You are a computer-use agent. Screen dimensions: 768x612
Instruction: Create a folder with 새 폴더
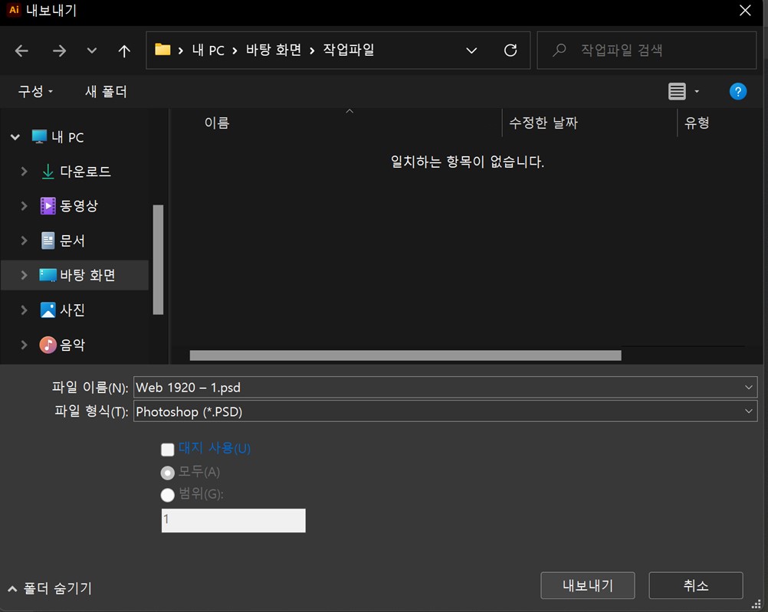pyautogui.click(x=106, y=91)
